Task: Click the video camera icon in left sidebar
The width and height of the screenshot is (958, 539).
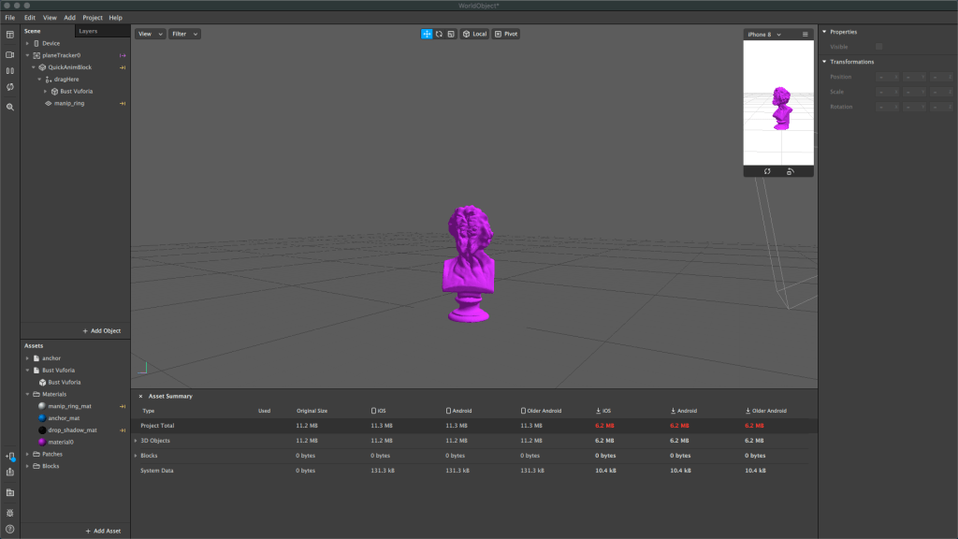Action: [x=10, y=54]
